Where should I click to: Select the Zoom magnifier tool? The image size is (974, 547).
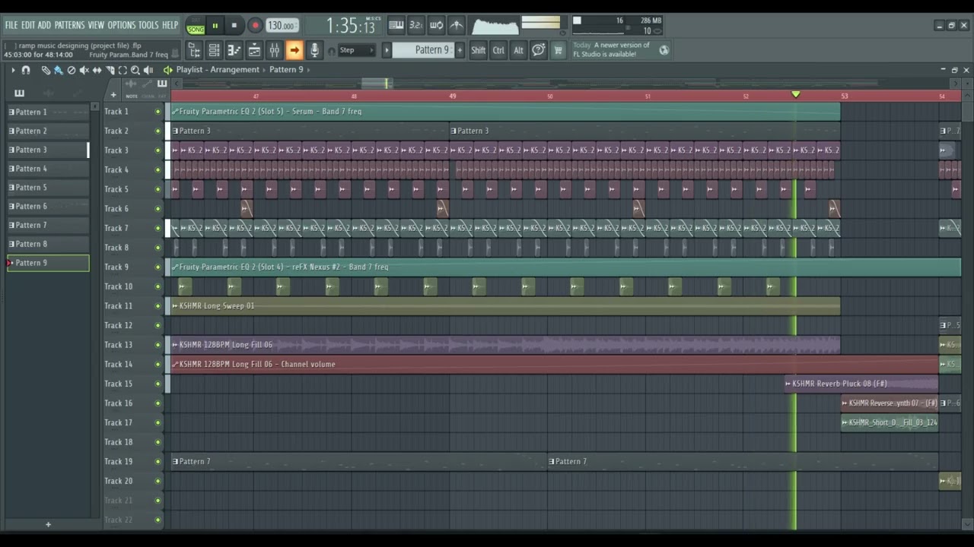(x=135, y=70)
